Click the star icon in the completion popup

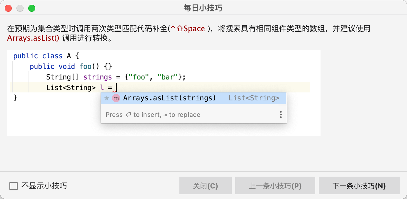tap(107, 98)
